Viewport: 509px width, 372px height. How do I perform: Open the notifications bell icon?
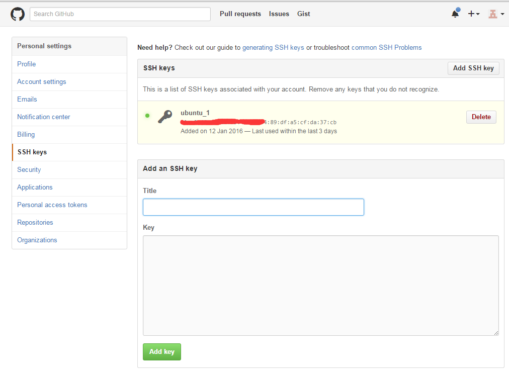click(455, 14)
